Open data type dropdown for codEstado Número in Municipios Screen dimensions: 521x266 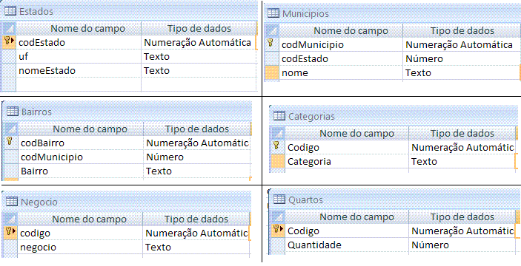[462, 58]
